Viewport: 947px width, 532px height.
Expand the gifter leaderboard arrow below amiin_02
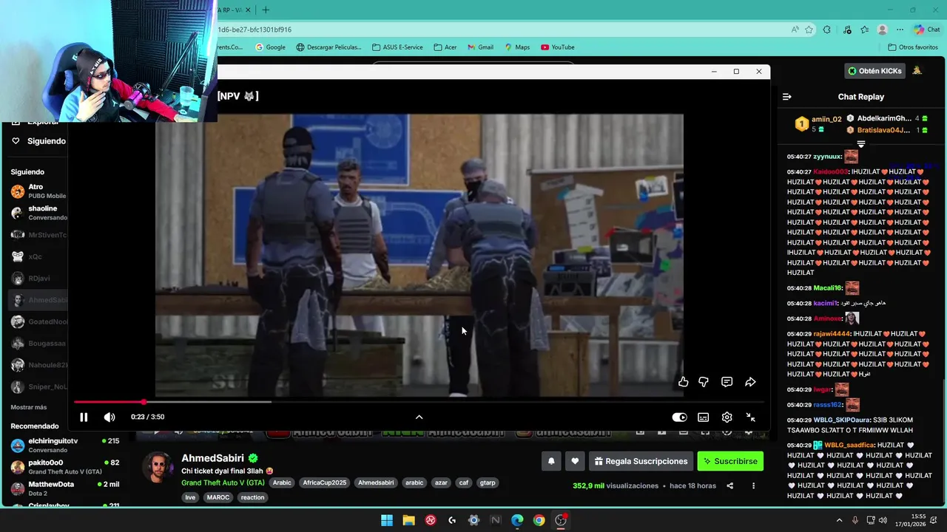(x=861, y=144)
